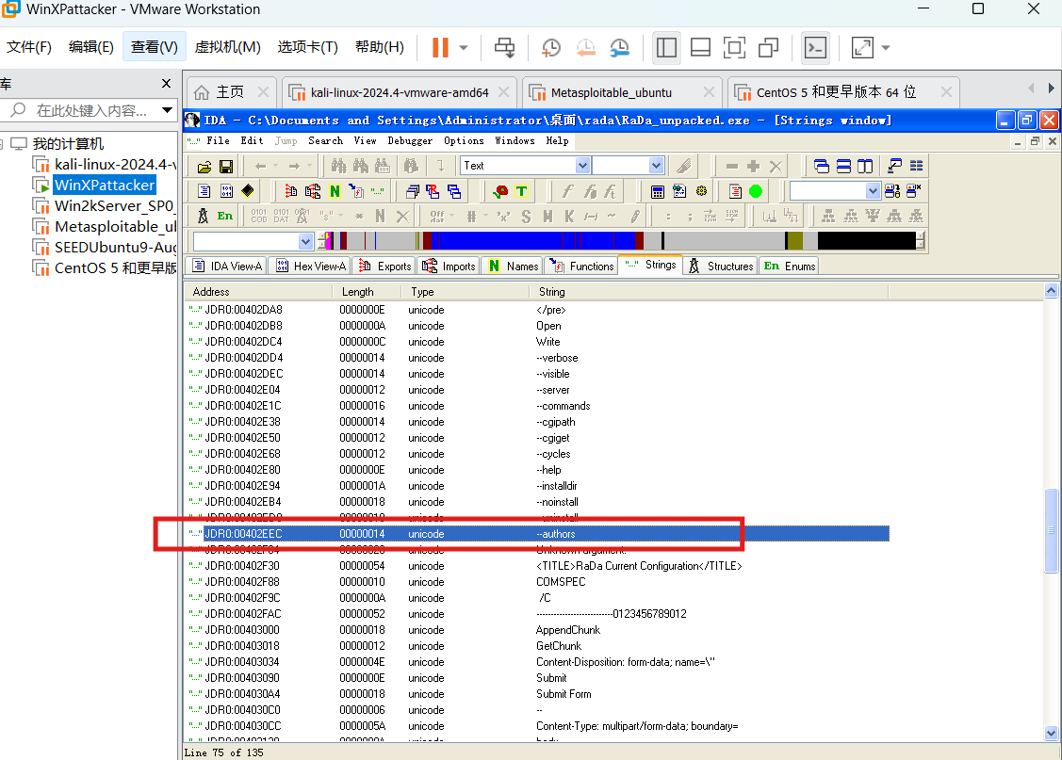The image size is (1062, 760).
Task: Click the tile windows vertically icon
Action: pos(865,166)
